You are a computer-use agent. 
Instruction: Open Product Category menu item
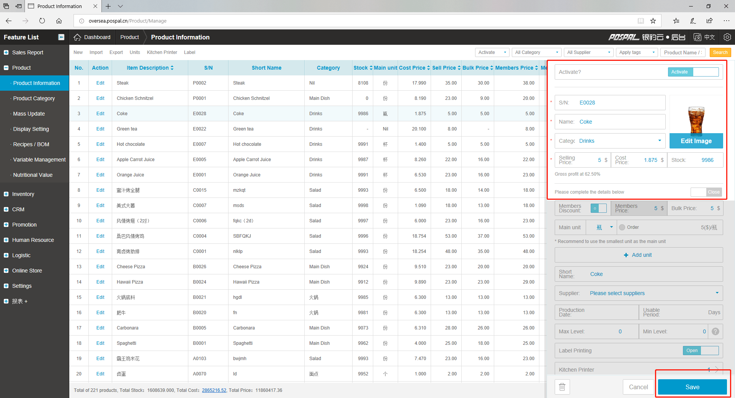(x=34, y=98)
